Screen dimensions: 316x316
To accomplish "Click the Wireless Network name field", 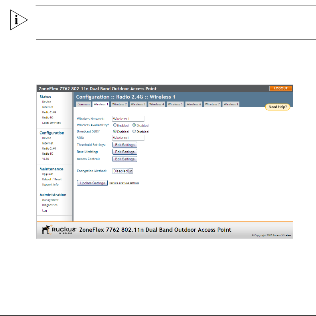I will [128, 119].
